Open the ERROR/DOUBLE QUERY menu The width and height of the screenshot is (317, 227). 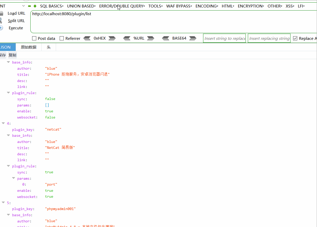(122, 6)
